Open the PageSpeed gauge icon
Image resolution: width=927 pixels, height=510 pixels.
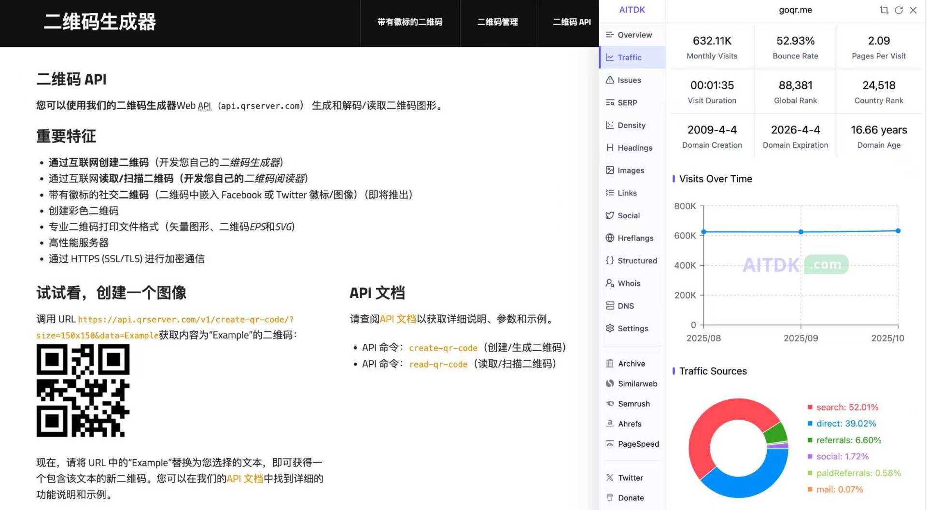(x=610, y=444)
